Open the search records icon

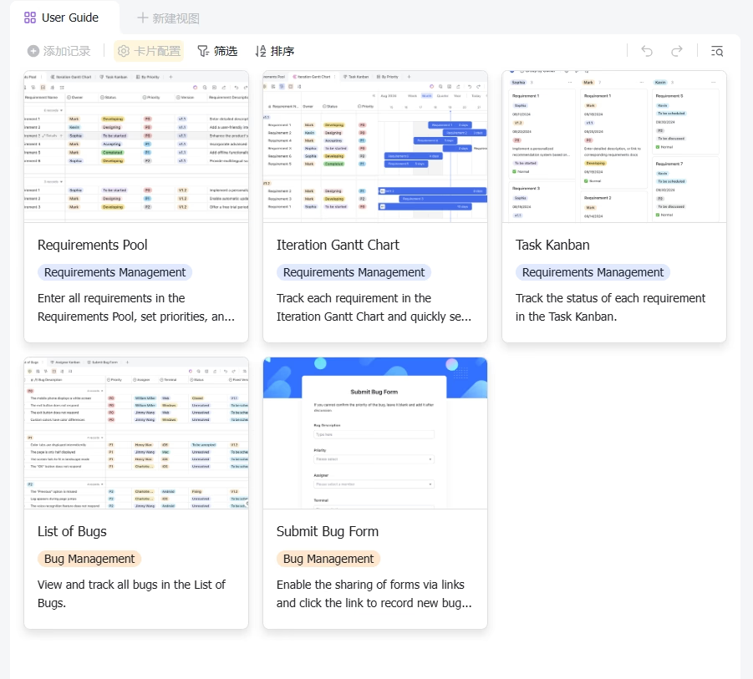coord(717,51)
